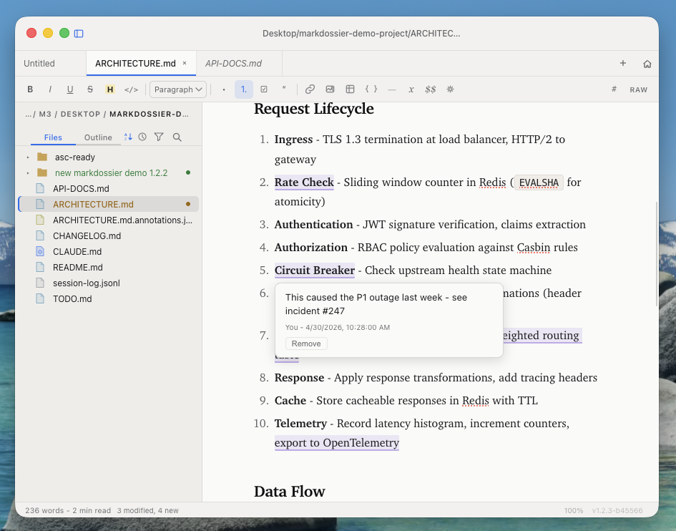Insert a task checklist
The width and height of the screenshot is (676, 531).
264,89
